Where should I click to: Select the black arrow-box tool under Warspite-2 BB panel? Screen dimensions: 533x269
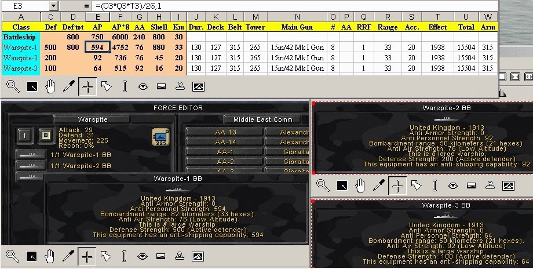[x=342, y=186]
